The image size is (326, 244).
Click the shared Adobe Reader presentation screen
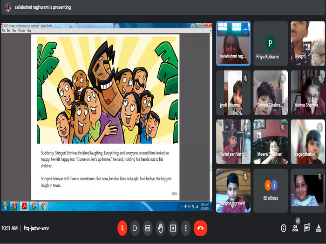(x=107, y=117)
